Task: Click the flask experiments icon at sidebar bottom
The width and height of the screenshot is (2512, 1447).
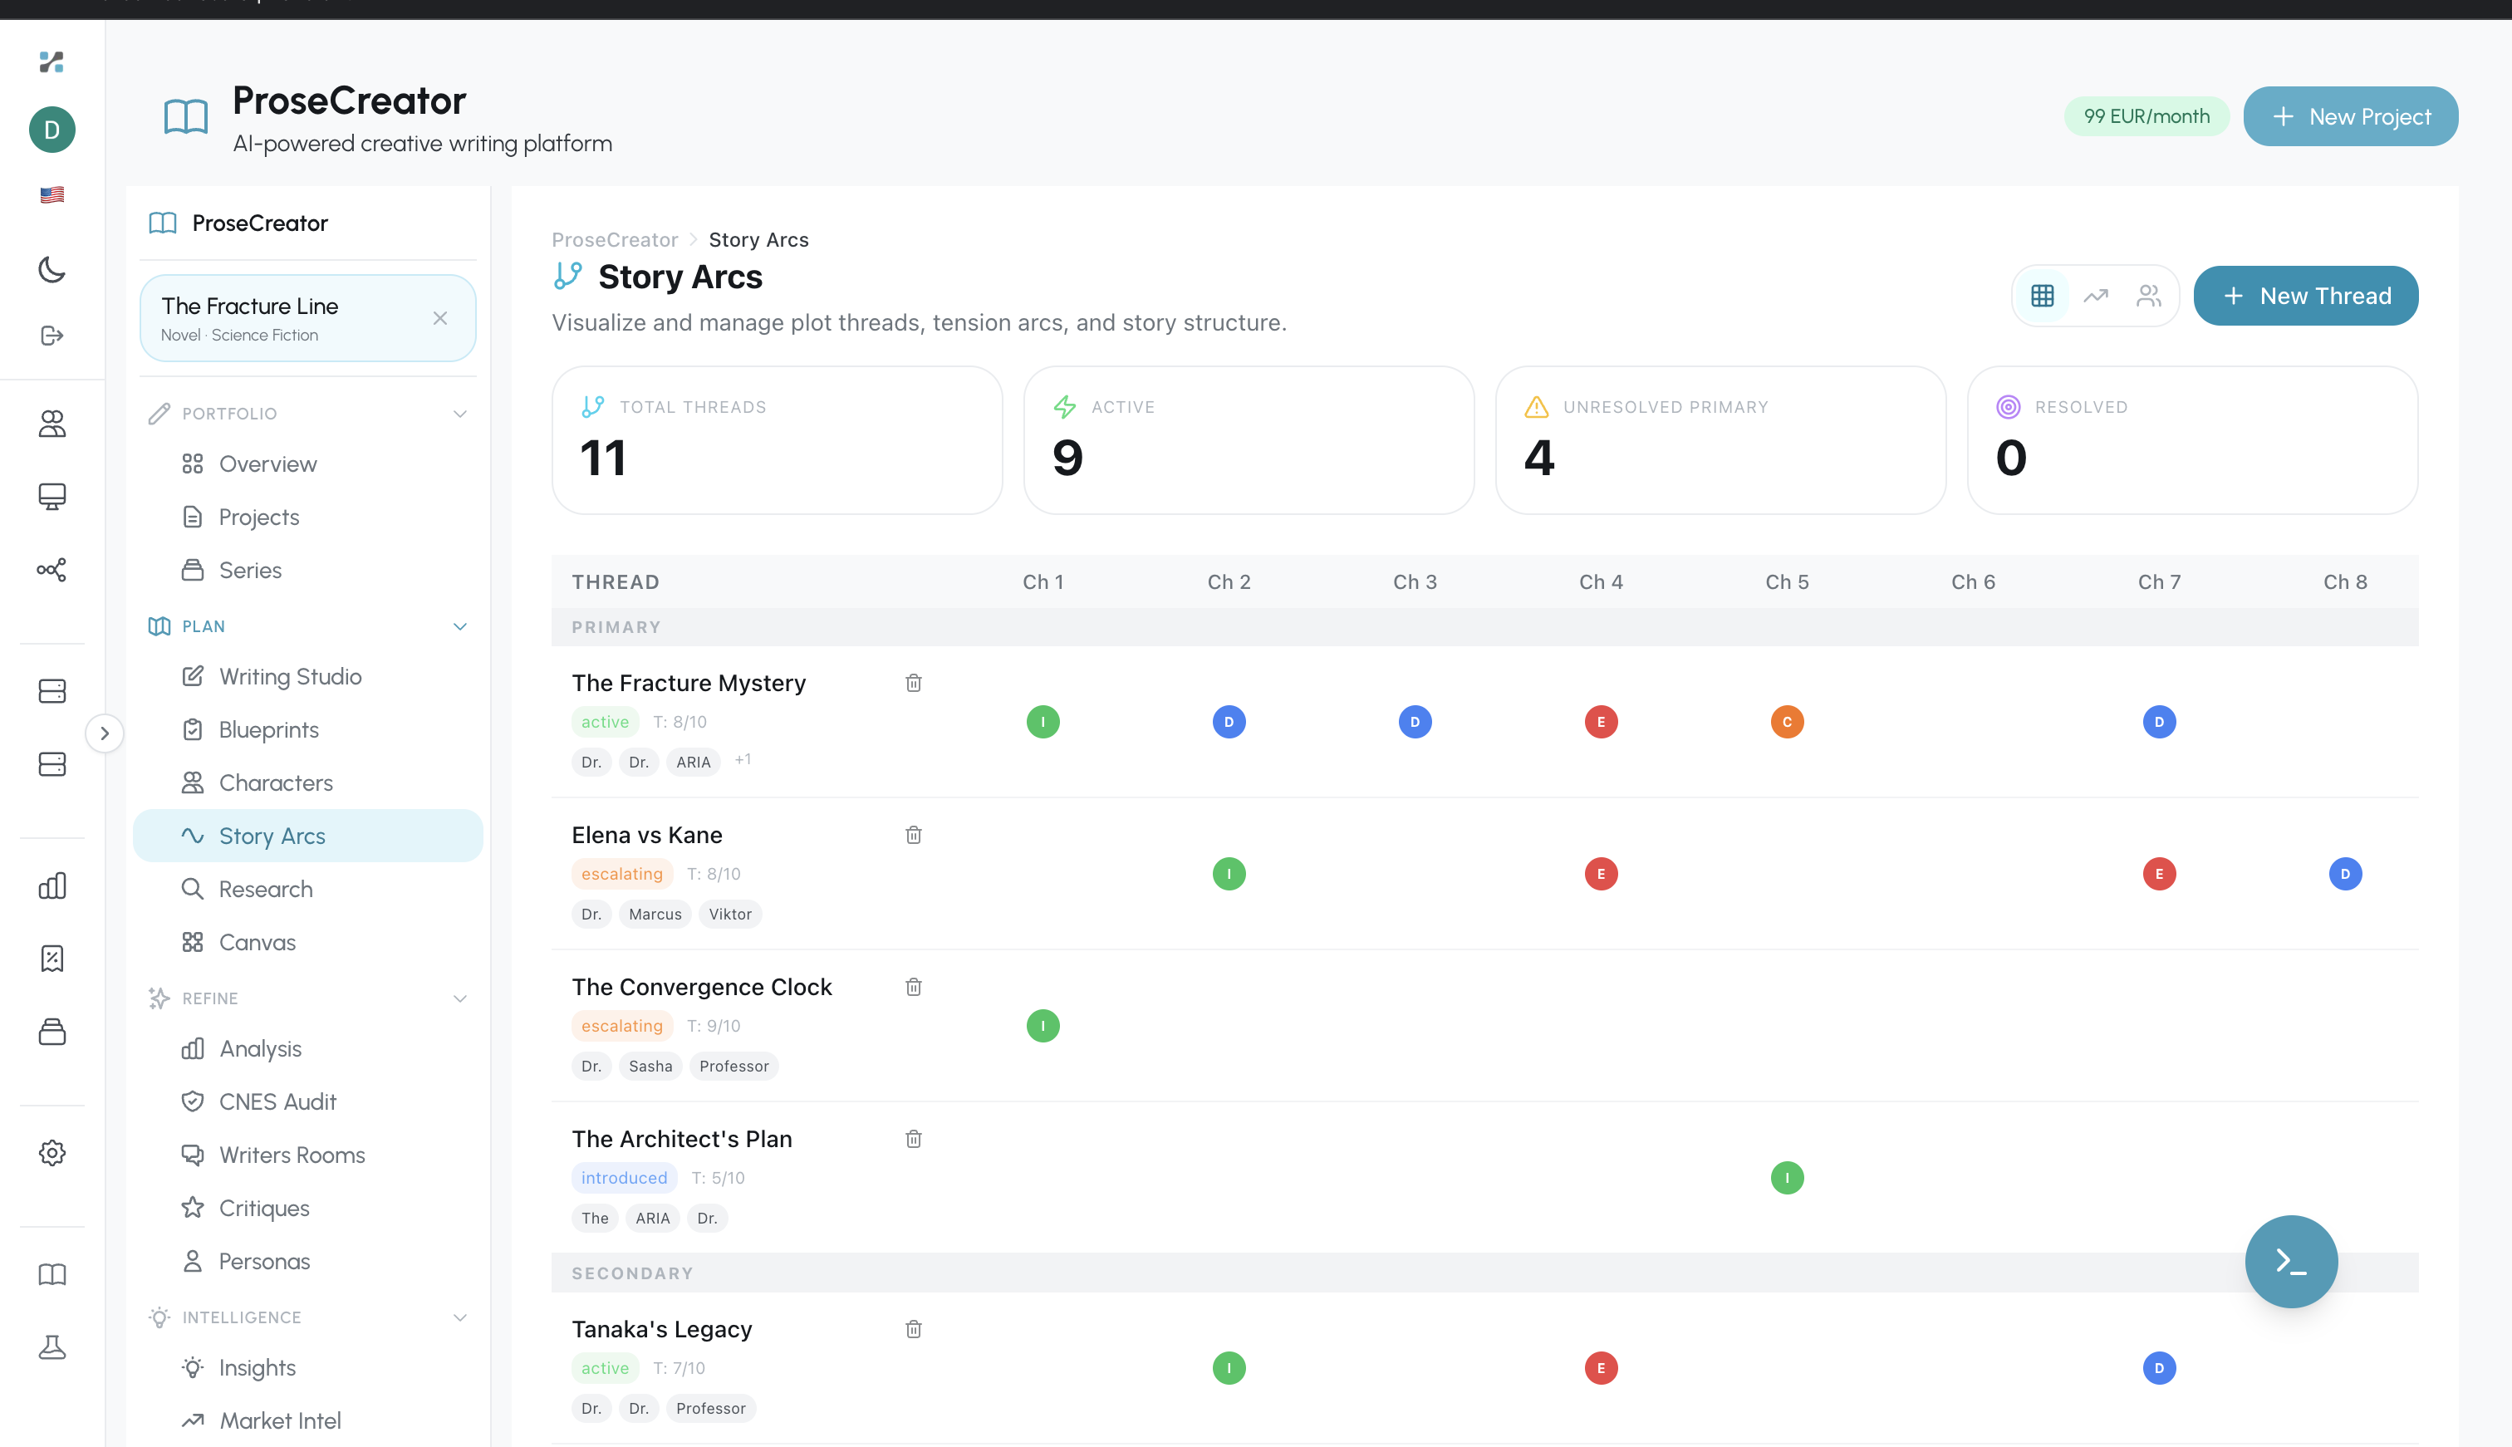Action: pyautogui.click(x=52, y=1347)
